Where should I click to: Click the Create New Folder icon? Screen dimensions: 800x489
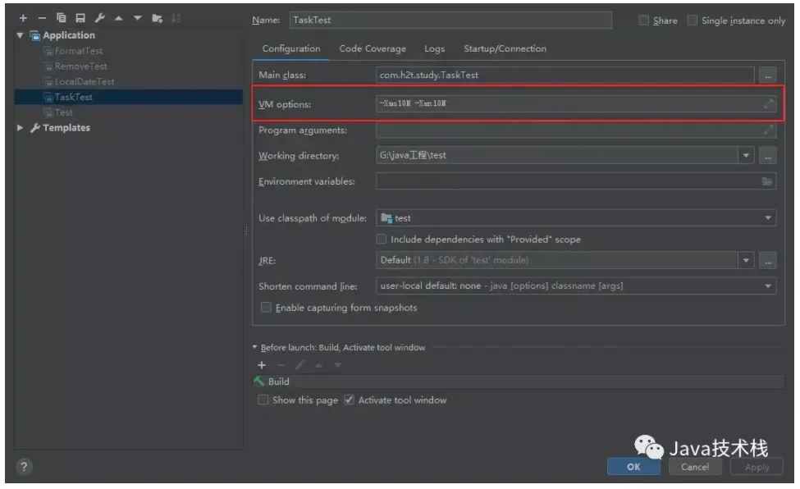[x=158, y=18]
